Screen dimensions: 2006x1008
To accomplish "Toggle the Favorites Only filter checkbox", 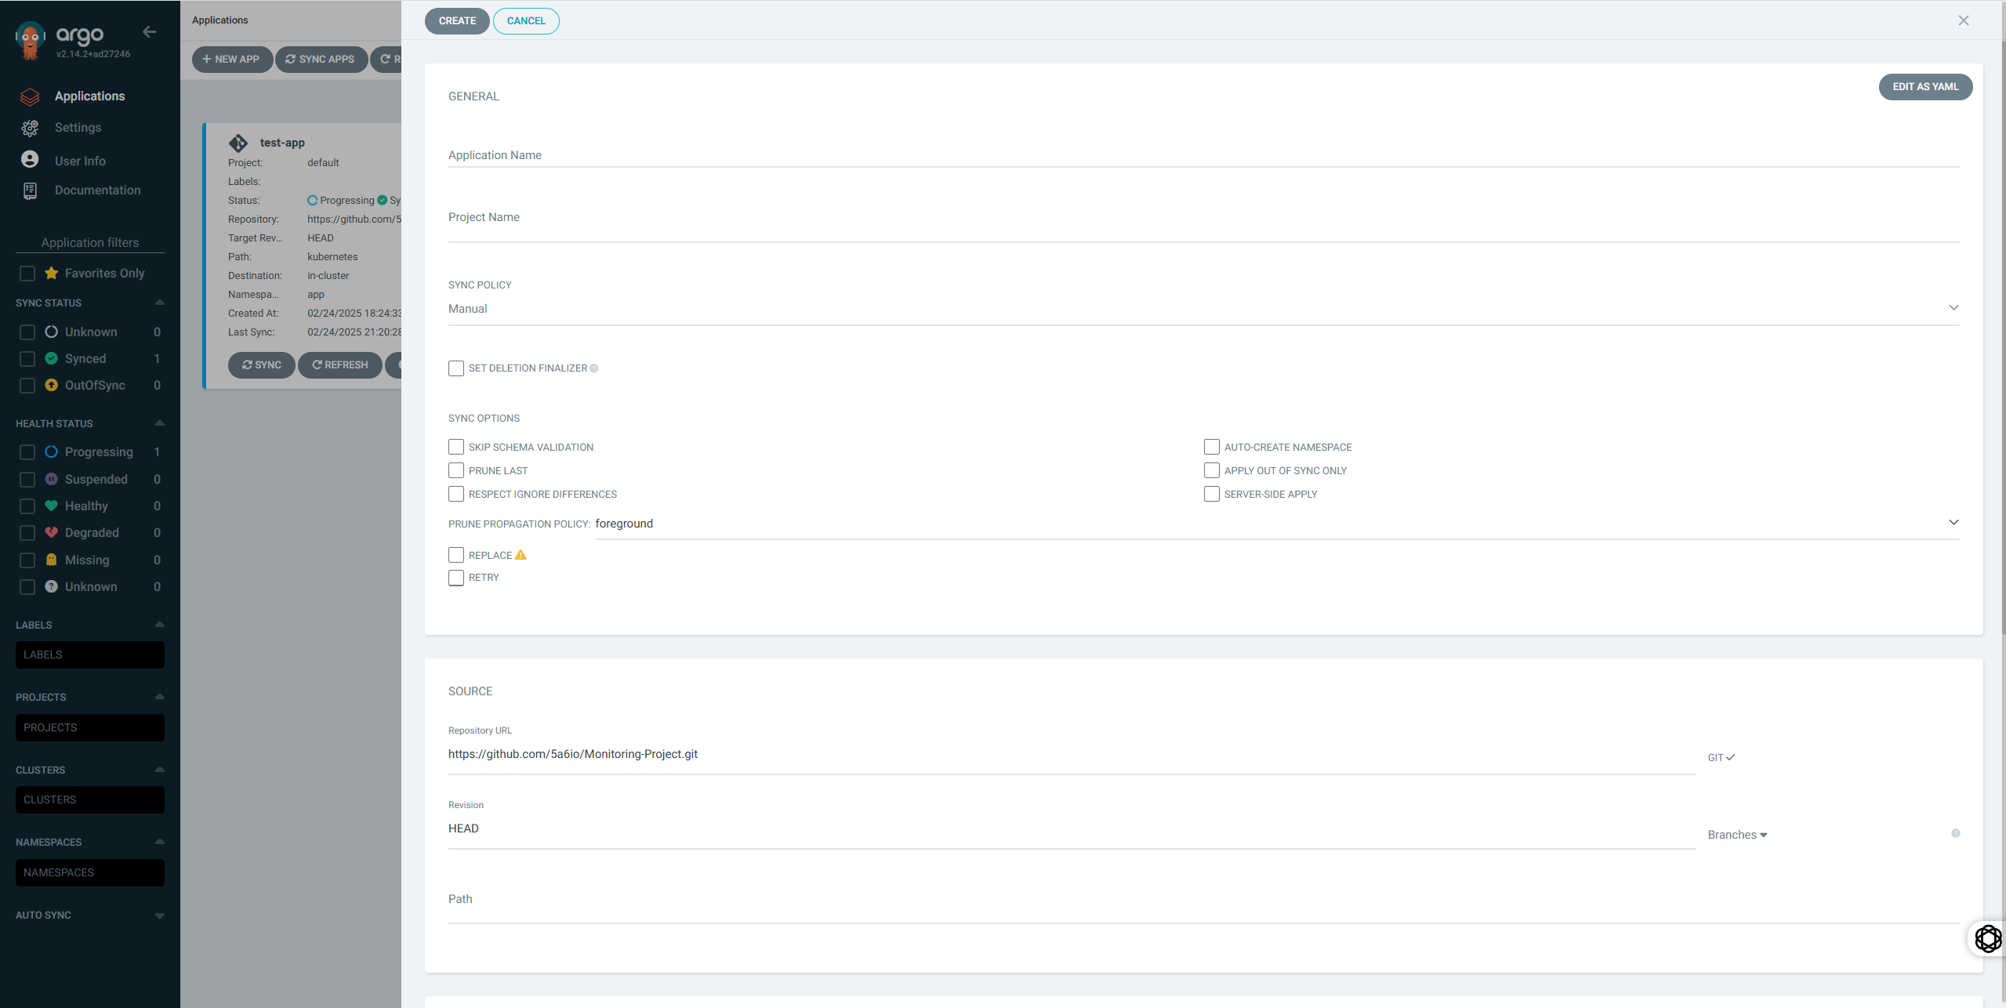I will pyautogui.click(x=27, y=274).
